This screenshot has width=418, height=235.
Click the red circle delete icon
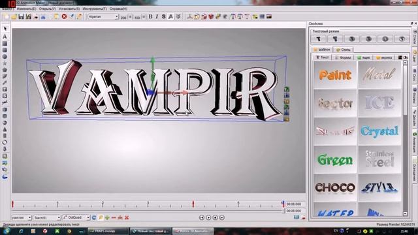coord(64,16)
